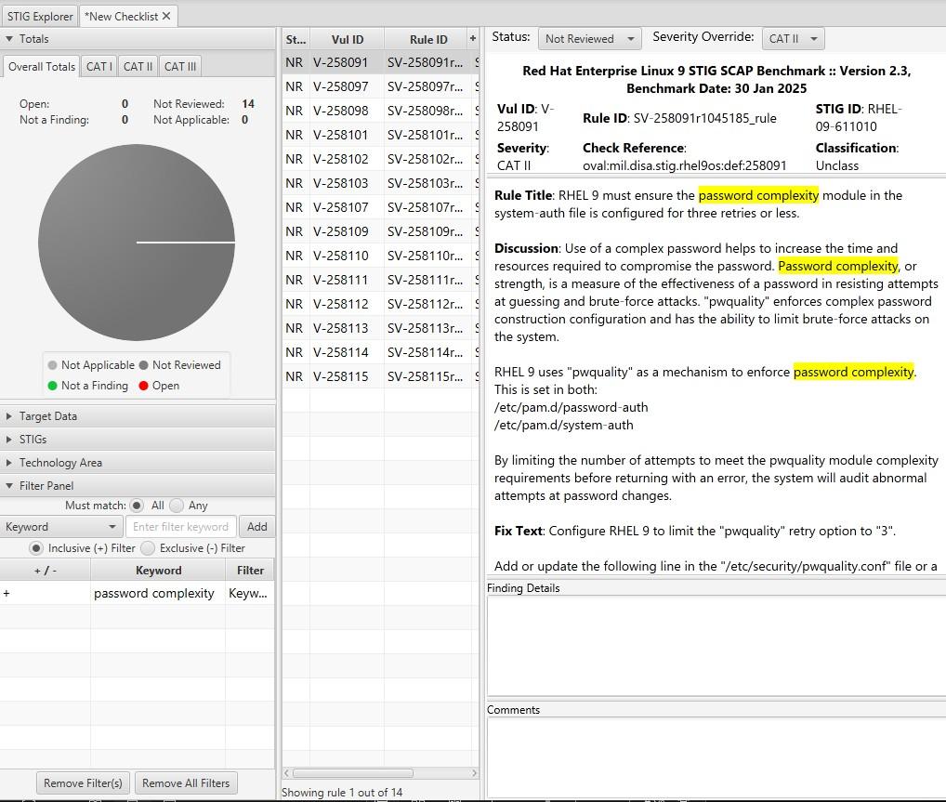946x802 pixels.
Task: Select the V-258114 rule row
Action: tap(381, 352)
